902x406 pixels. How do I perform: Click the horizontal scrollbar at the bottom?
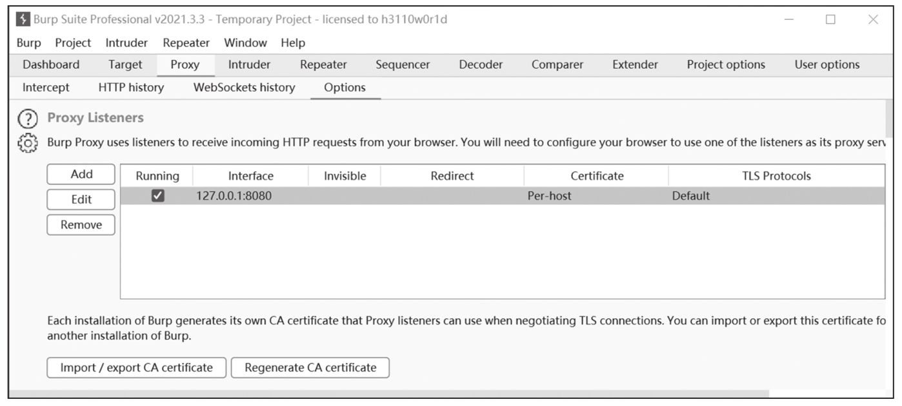point(389,394)
